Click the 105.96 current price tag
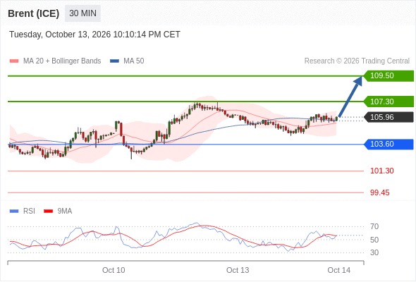 389,117
